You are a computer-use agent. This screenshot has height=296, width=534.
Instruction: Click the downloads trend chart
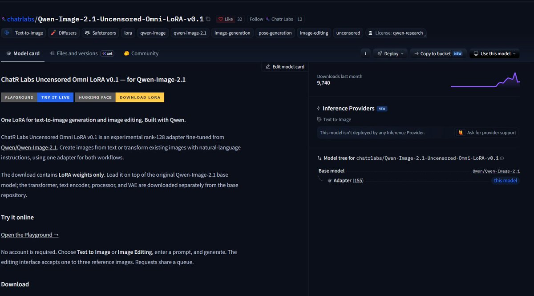coord(485,80)
